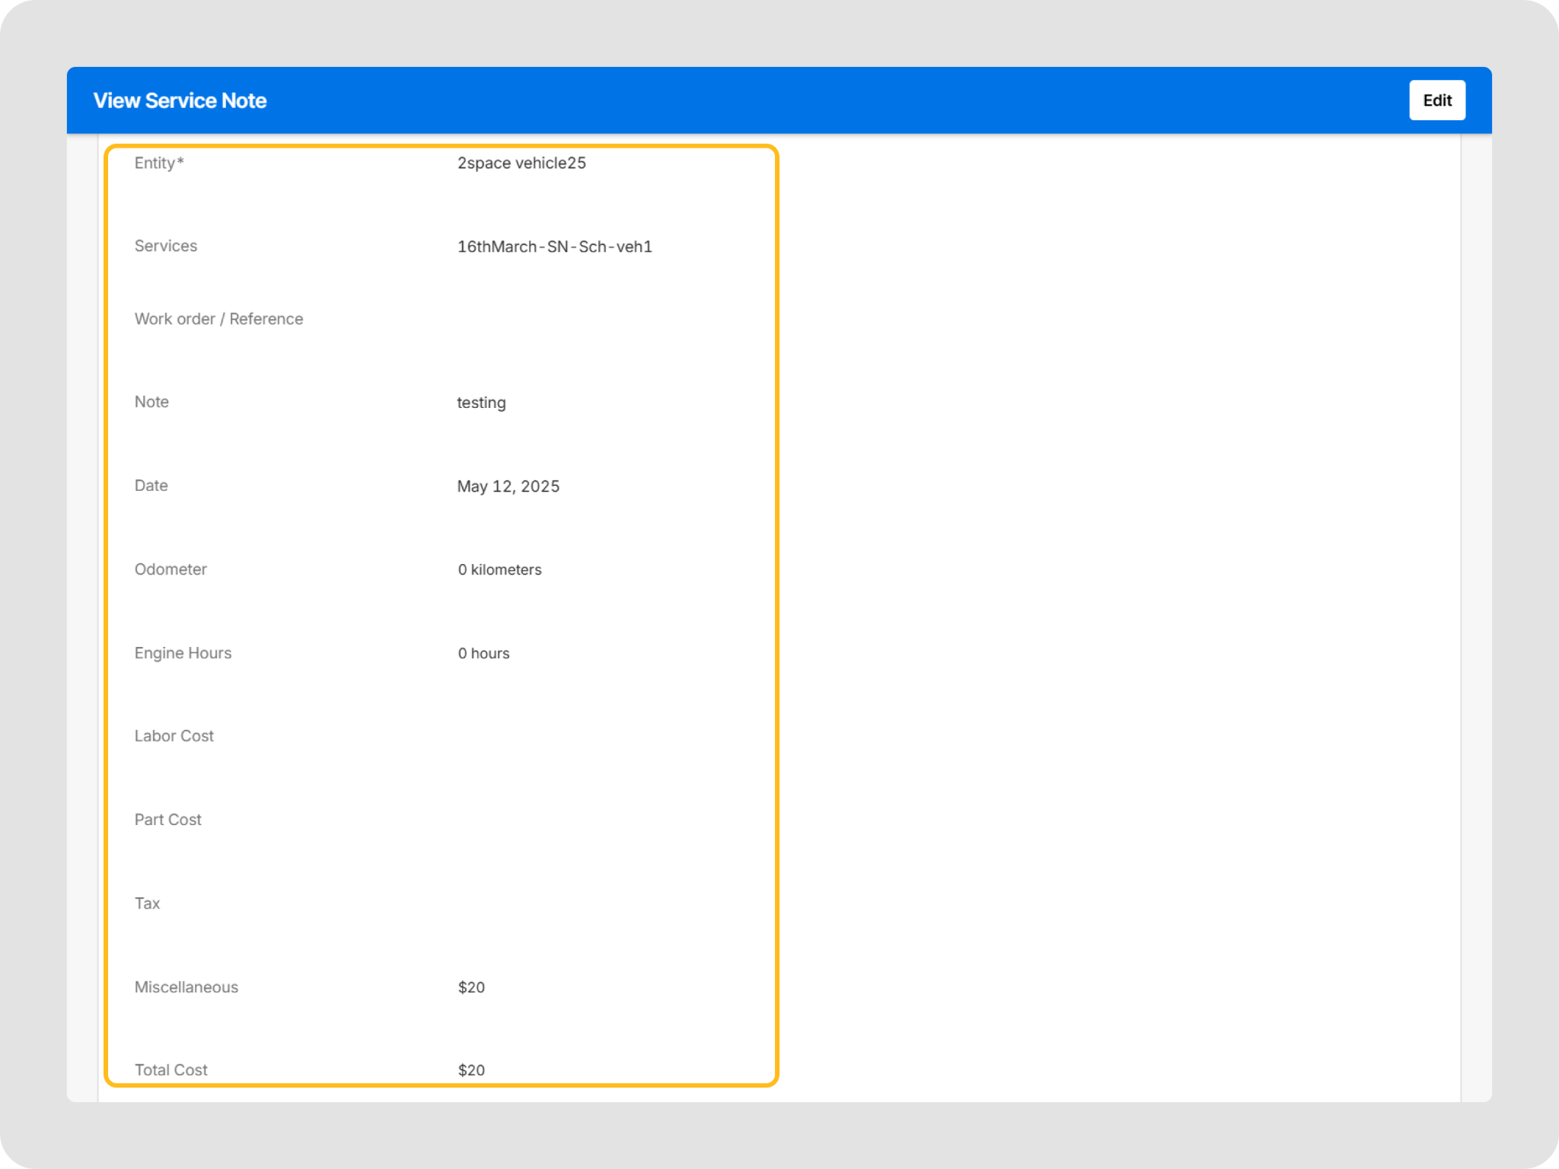Click service name 16thMarch-SN-Sch-veh1
Image resolution: width=1559 pixels, height=1169 pixels.
[554, 247]
